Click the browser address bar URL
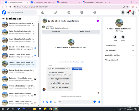Image resolution: width=139 pixels, height=111 pixels. tap(33, 7)
